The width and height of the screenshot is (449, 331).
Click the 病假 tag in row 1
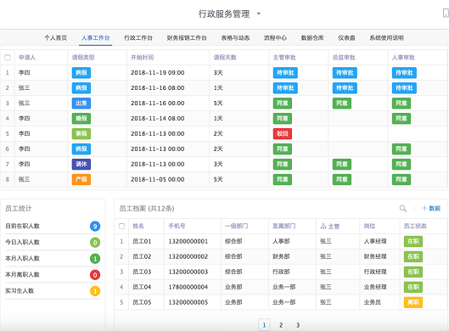(81, 73)
